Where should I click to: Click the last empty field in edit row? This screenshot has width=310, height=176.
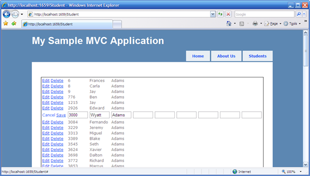click(x=252, y=115)
